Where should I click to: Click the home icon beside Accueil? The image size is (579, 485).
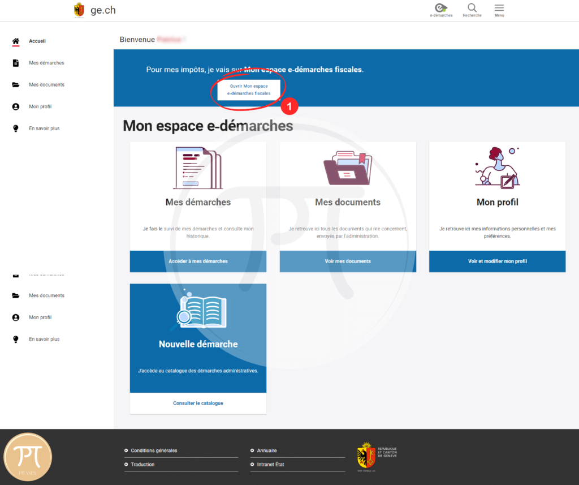click(15, 41)
